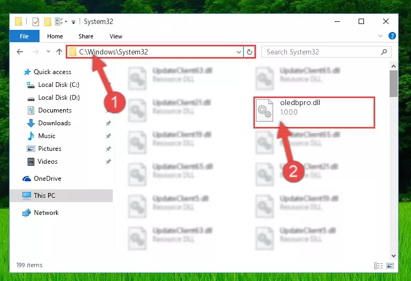Open the recent locations dropdown

tap(48, 52)
